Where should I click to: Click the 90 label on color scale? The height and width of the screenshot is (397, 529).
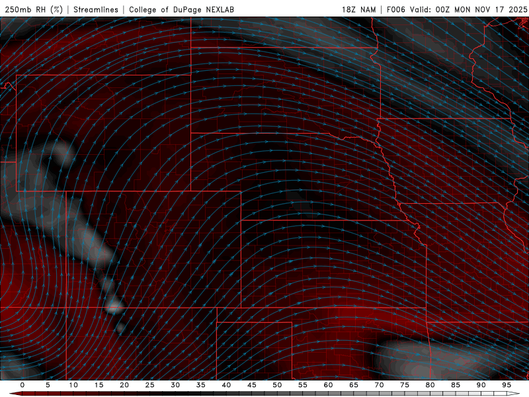[481, 385]
